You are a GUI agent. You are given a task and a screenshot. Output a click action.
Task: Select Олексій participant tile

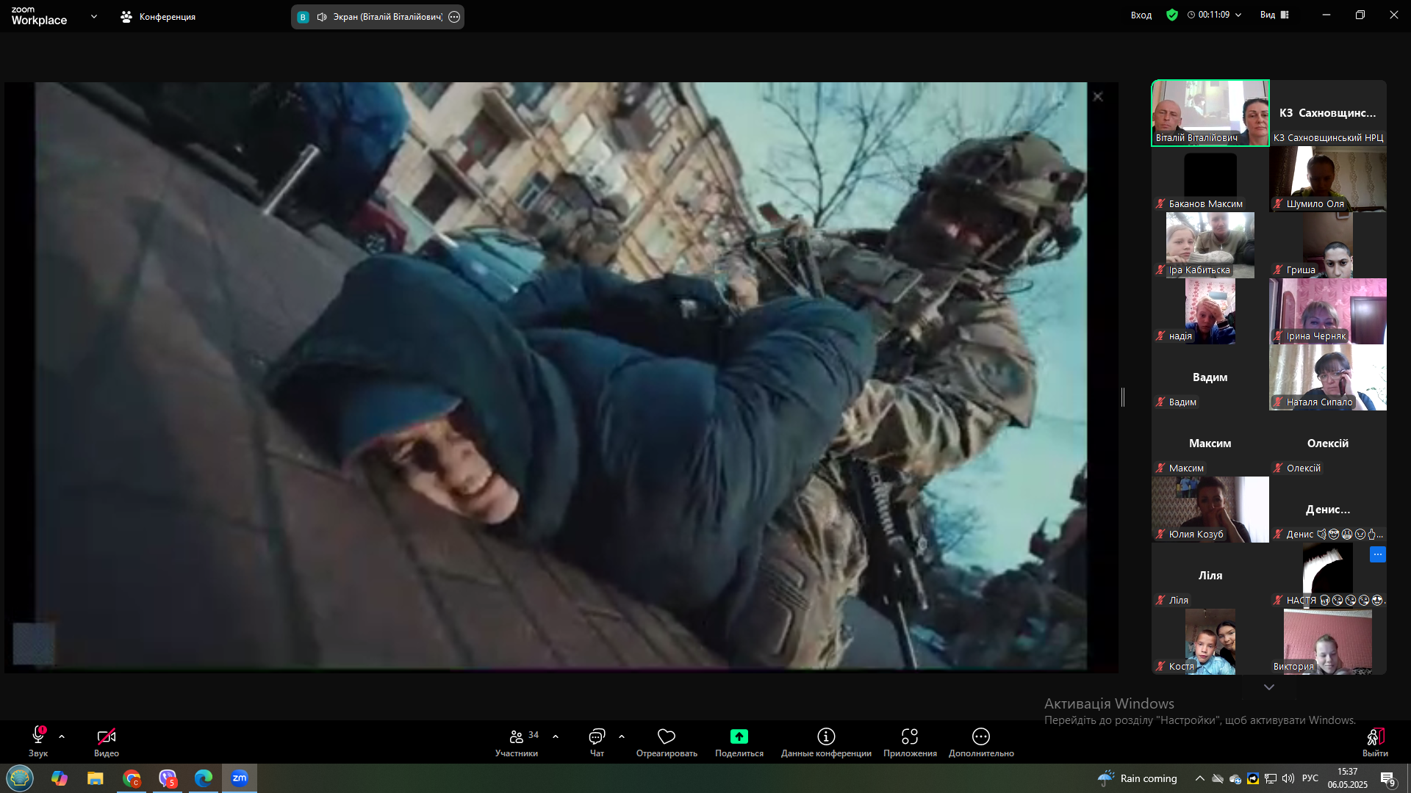(x=1328, y=443)
